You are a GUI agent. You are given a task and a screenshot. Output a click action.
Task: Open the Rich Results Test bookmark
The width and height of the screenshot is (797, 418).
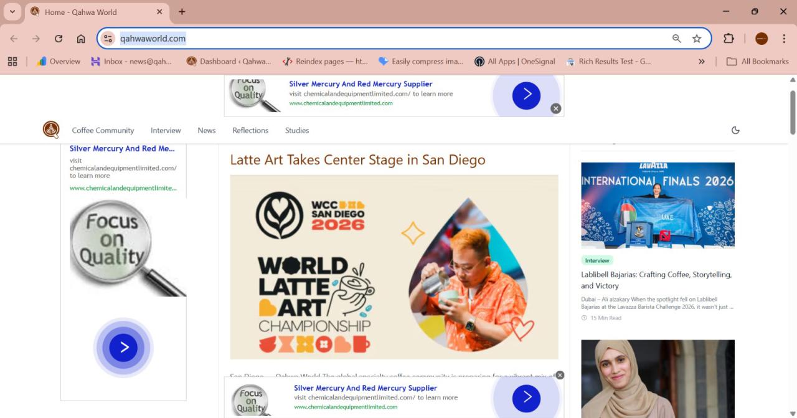pyautogui.click(x=608, y=61)
